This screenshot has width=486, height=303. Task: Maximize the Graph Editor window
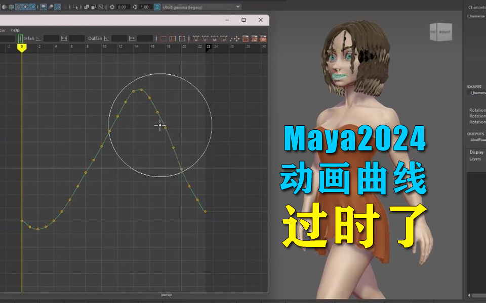click(x=244, y=20)
